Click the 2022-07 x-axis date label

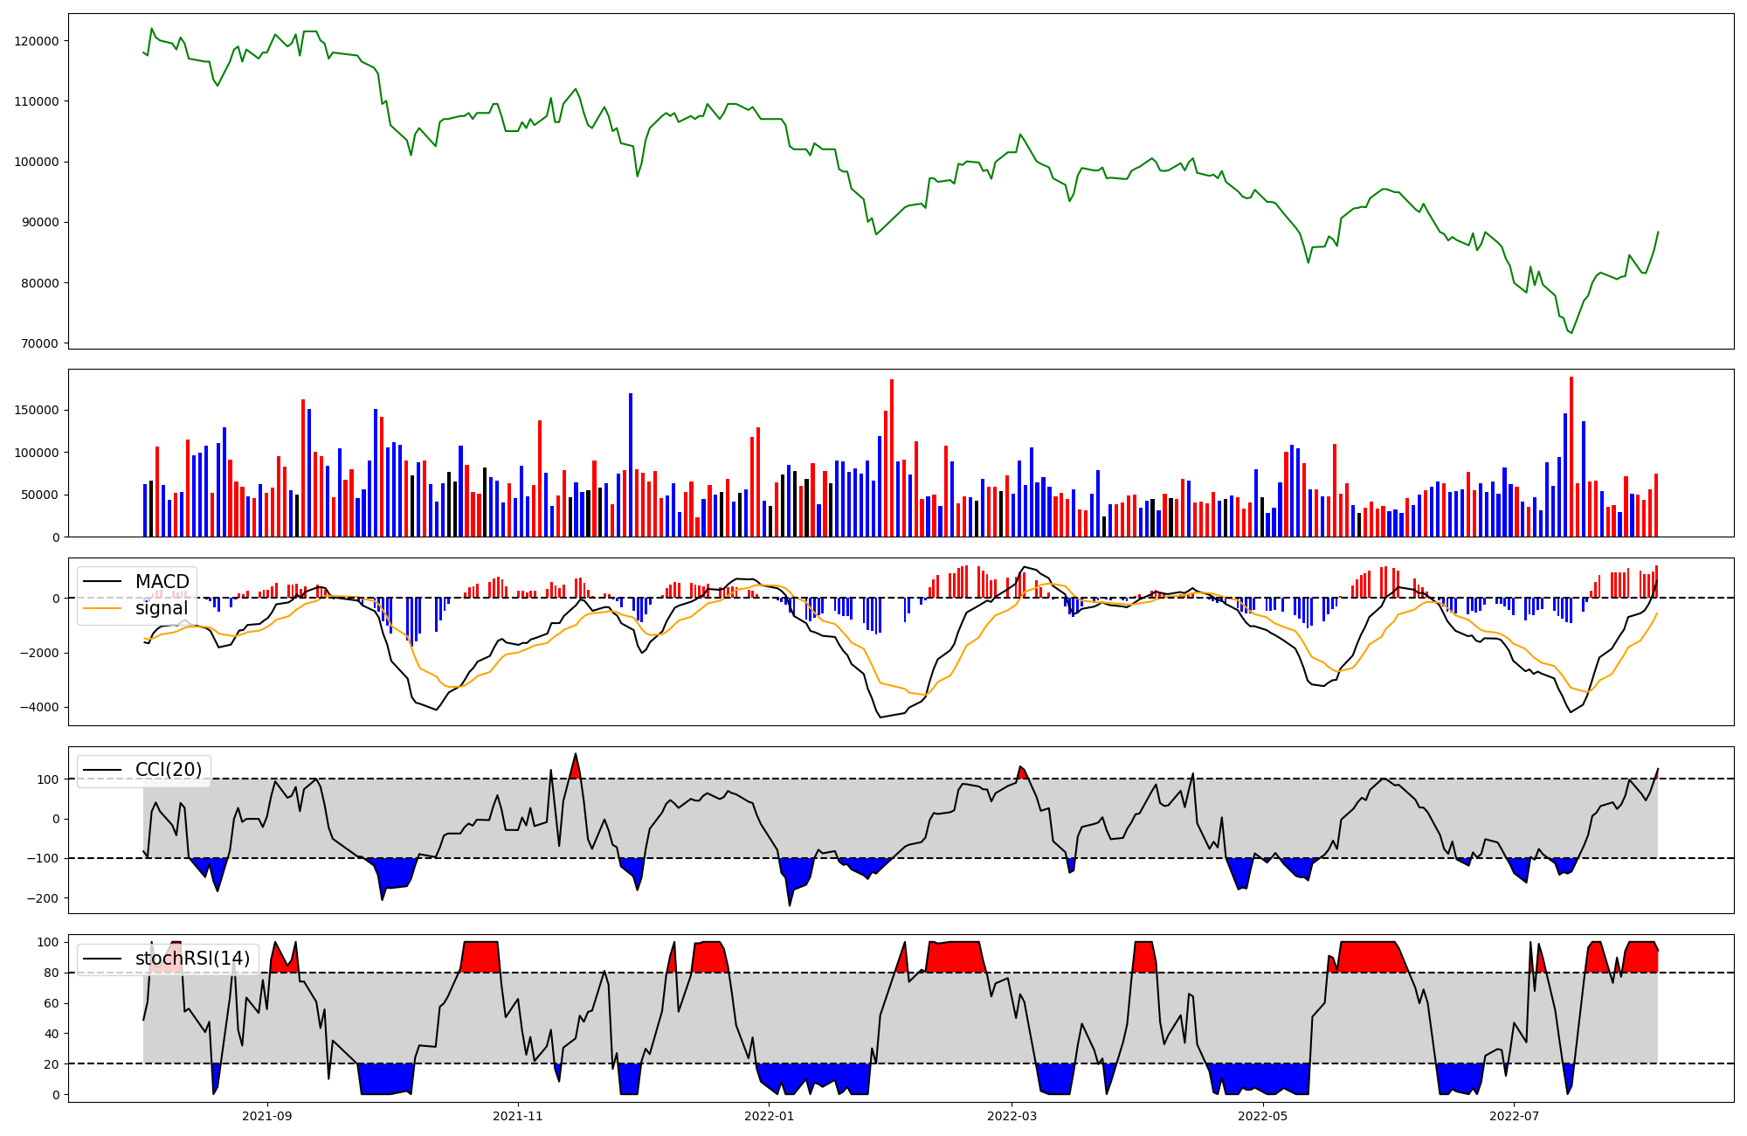pyautogui.click(x=1514, y=1116)
